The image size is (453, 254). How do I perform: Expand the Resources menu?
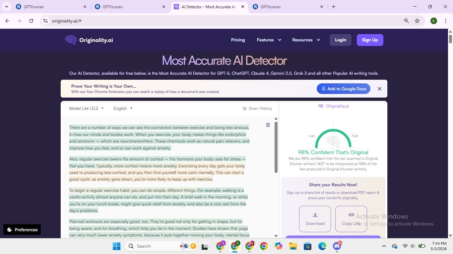pyautogui.click(x=306, y=40)
